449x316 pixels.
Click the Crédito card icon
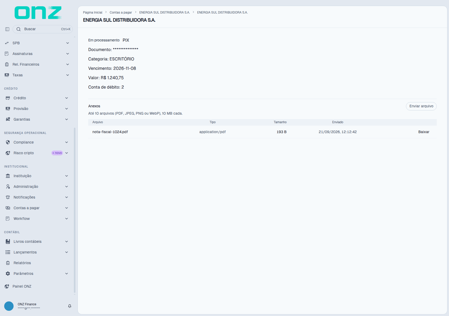(x=8, y=98)
